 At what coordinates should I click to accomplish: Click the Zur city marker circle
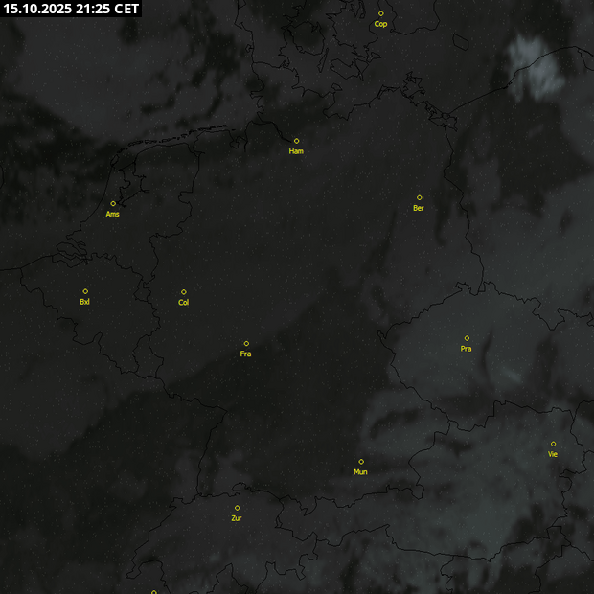click(x=237, y=508)
